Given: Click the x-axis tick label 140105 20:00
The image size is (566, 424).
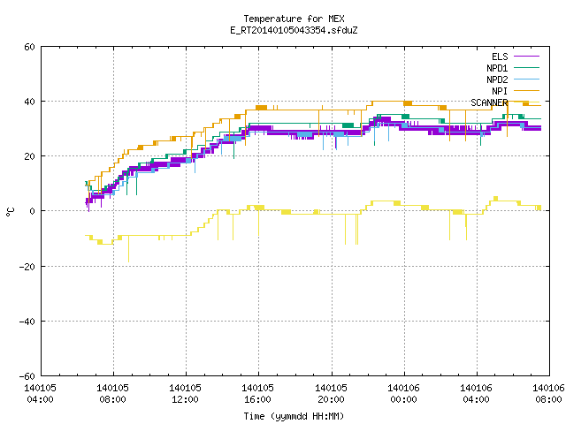Looking at the screenshot, I should click(331, 393).
